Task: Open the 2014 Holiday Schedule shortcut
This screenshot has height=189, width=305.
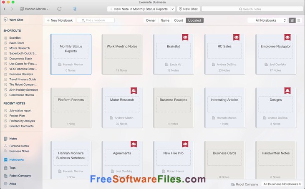Action: tap(23, 90)
